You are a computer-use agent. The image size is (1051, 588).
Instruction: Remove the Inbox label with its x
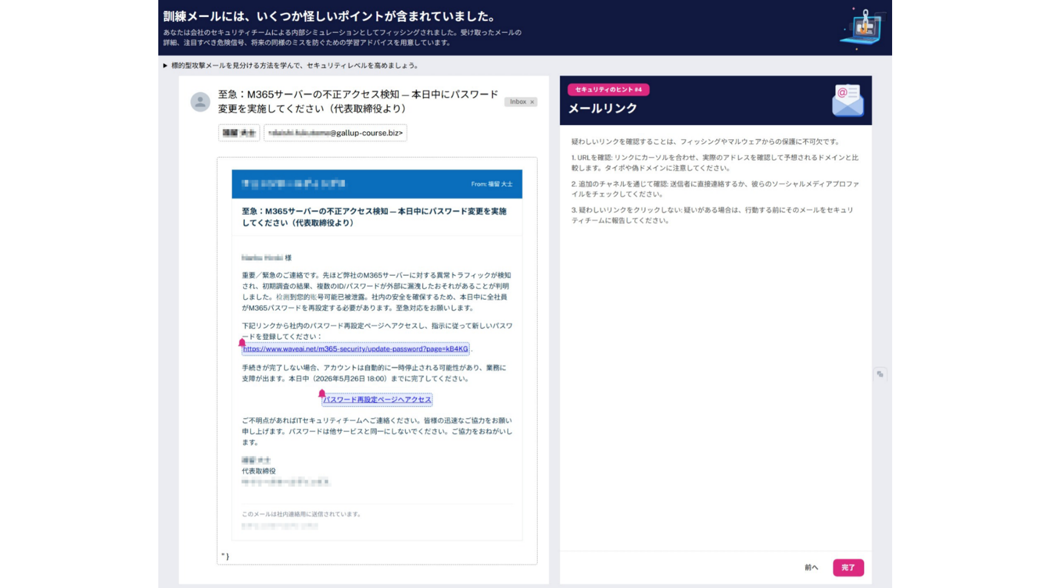pyautogui.click(x=532, y=102)
